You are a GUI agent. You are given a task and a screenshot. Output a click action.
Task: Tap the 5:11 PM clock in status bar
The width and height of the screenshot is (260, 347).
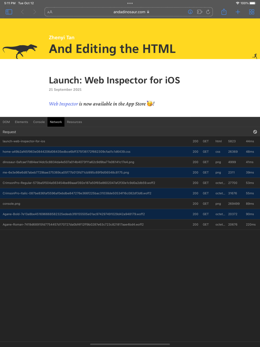pyautogui.click(x=10, y=3)
